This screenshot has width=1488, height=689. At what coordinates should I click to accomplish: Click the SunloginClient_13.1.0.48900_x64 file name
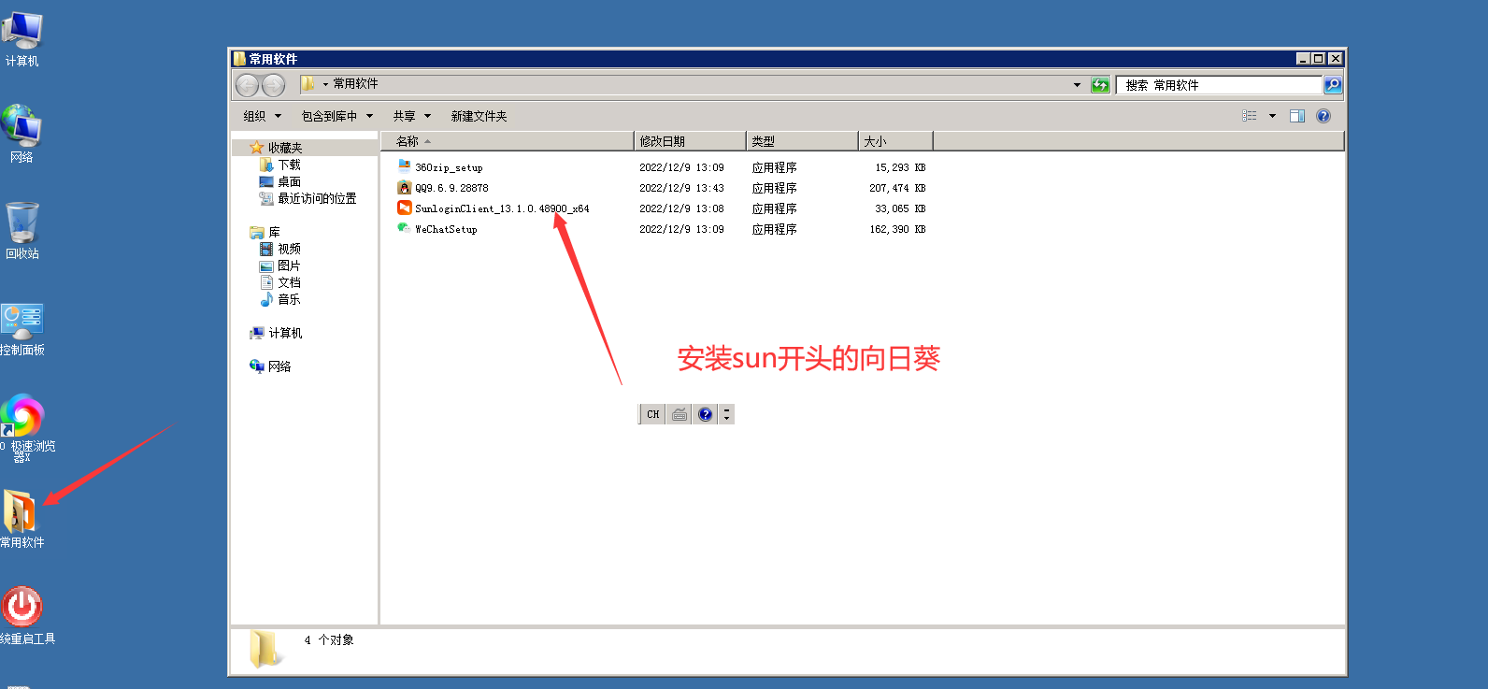[502, 208]
